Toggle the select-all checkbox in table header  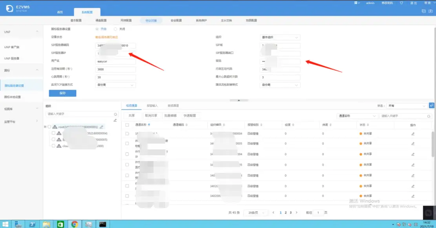click(127, 125)
